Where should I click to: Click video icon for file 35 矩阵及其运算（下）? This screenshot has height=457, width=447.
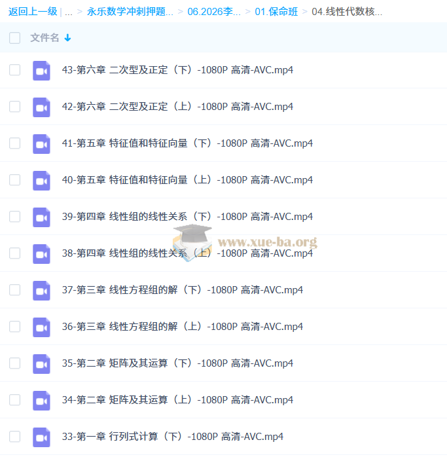tap(41, 363)
